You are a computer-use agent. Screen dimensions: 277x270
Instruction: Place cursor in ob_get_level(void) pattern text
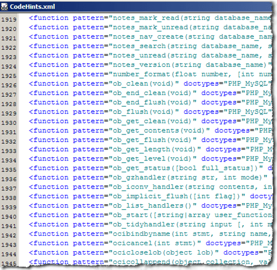[153, 159]
